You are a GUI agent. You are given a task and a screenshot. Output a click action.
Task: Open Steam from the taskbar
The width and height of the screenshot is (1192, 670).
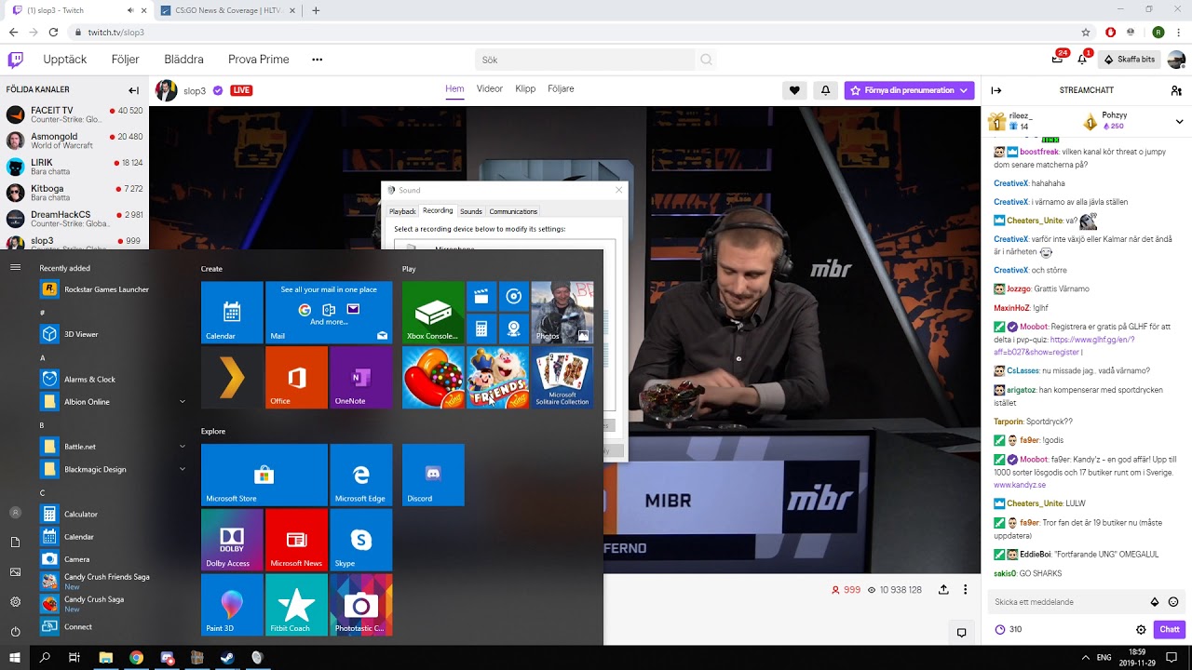click(226, 658)
